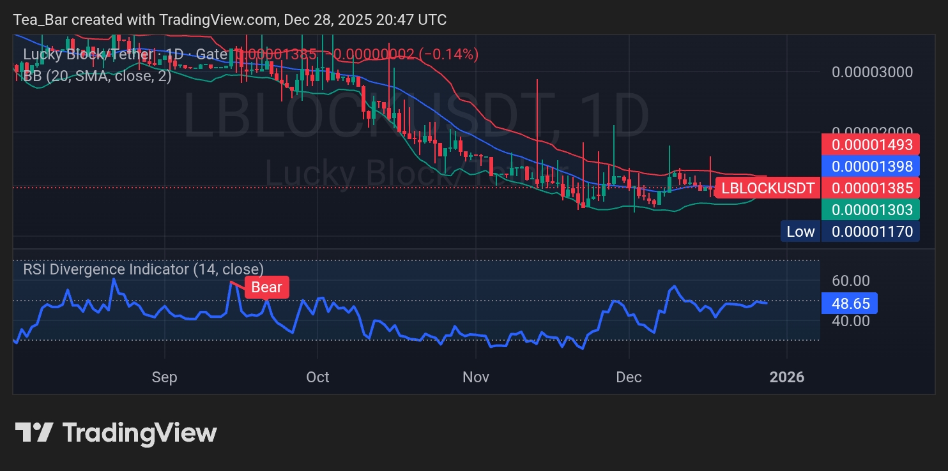Viewport: 948px width, 471px height.
Task: Click the Bear divergence label on RSI
Action: pos(266,287)
